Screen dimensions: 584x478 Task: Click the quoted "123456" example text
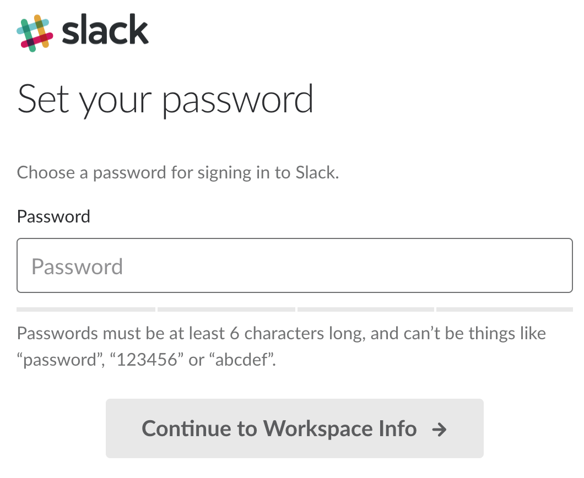(x=146, y=360)
